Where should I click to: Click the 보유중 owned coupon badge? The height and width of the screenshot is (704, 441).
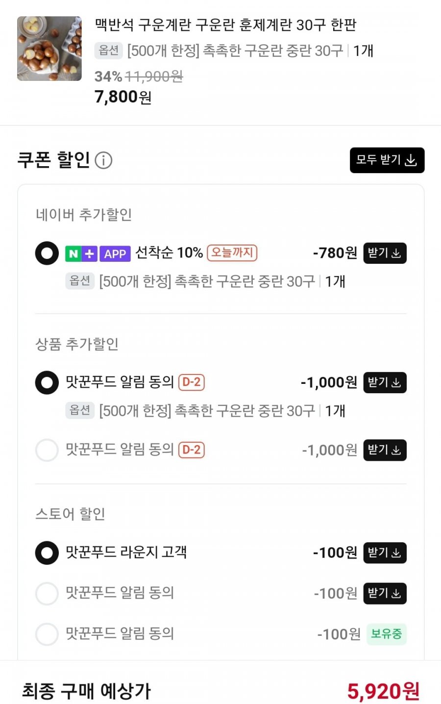(386, 634)
